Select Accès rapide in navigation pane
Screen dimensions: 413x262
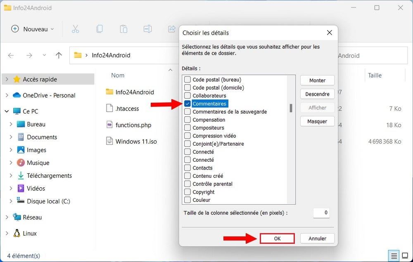coord(40,79)
